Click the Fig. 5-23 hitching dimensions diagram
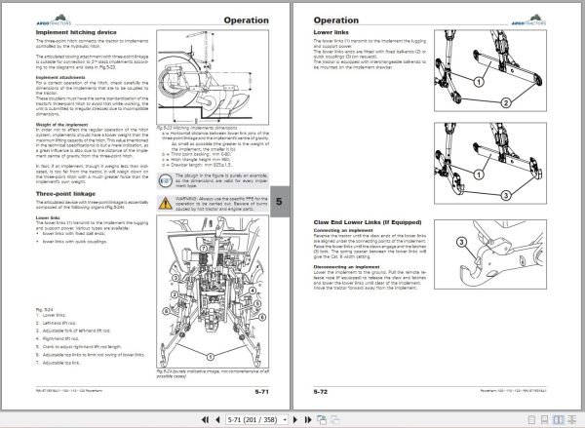585x428 pixels. (213, 77)
